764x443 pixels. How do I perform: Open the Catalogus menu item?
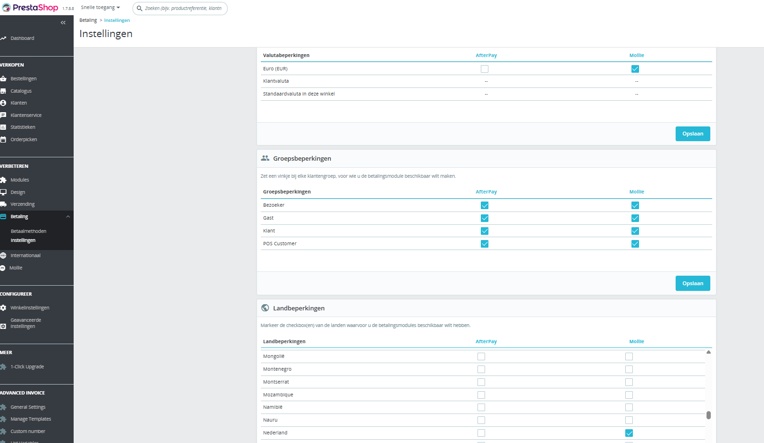[x=21, y=91]
